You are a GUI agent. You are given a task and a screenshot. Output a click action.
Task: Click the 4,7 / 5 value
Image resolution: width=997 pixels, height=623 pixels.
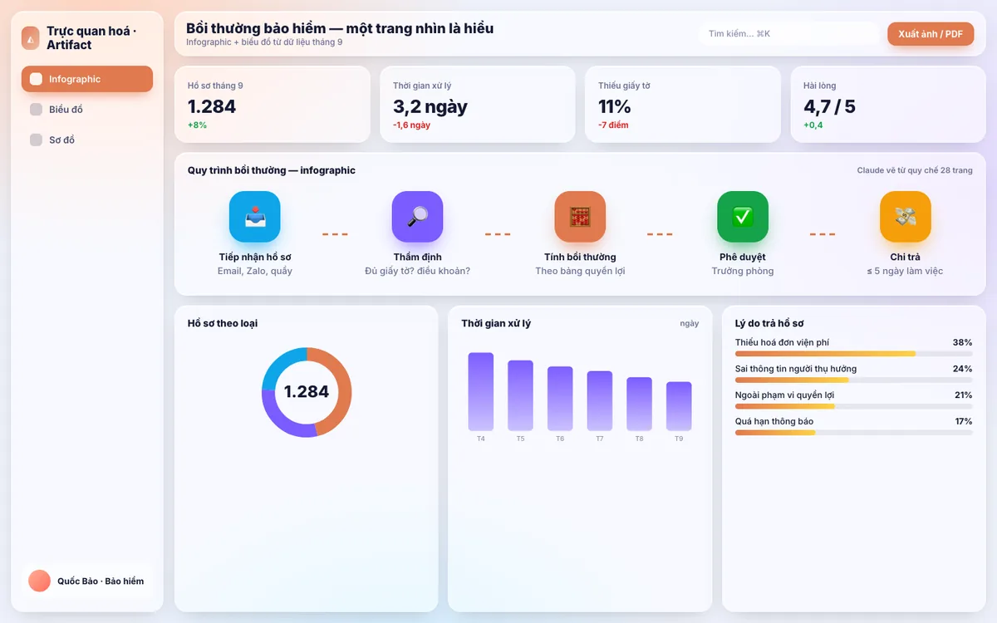[x=829, y=106]
